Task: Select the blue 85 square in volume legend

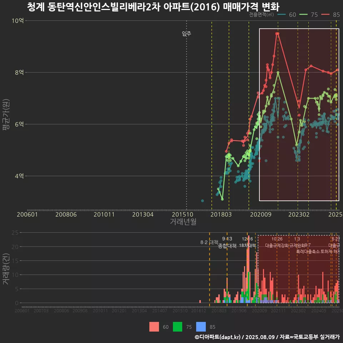Action: (201, 327)
